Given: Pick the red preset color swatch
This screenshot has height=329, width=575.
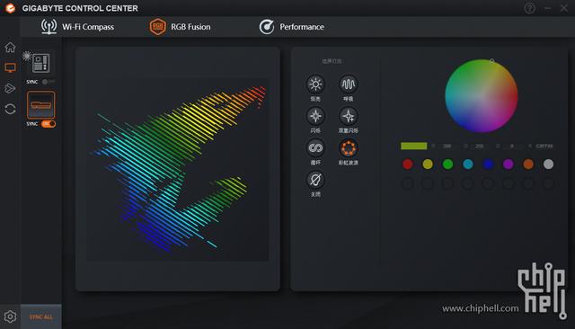Looking at the screenshot, I should point(407,164).
